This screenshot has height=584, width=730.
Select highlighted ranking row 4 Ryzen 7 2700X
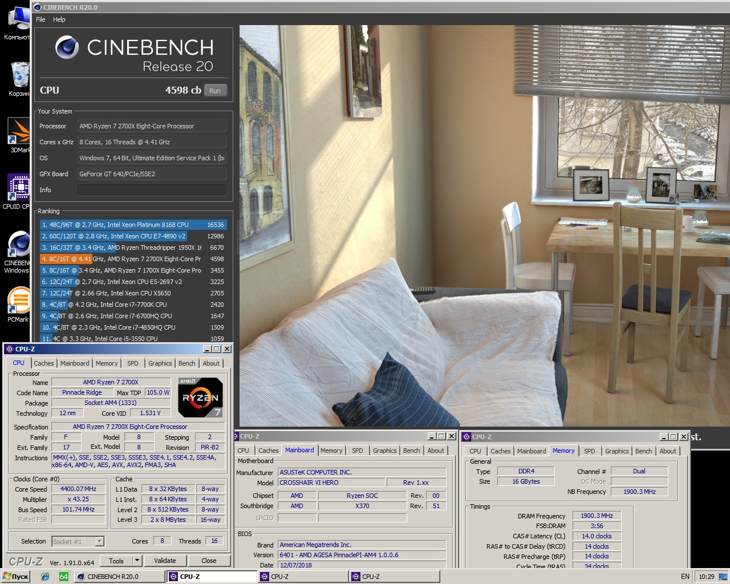(x=133, y=259)
